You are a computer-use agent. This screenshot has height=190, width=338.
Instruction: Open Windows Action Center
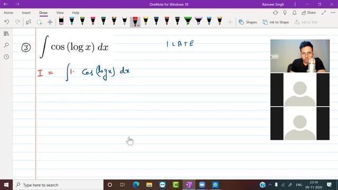(329, 185)
